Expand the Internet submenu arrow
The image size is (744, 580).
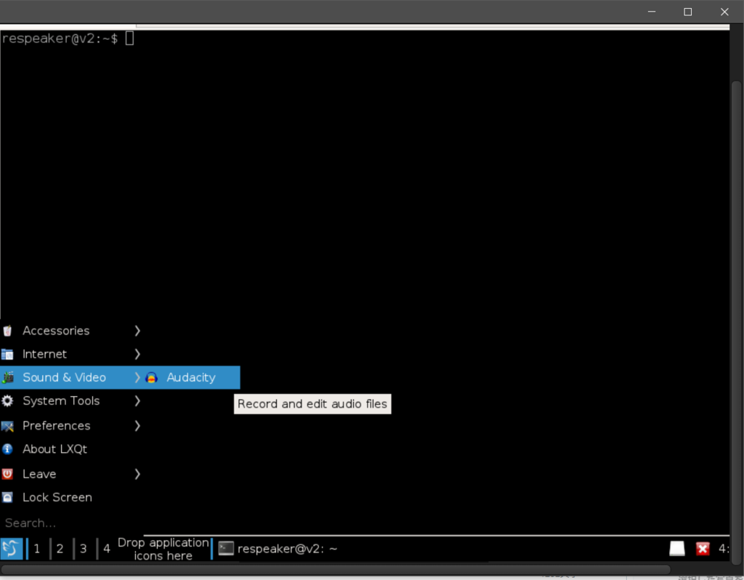tap(137, 354)
